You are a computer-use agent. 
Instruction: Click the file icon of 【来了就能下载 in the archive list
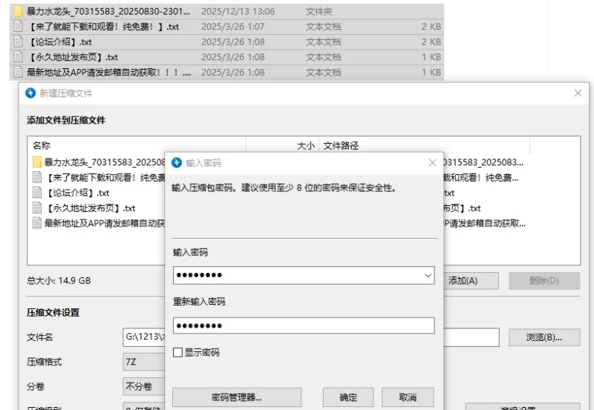click(36, 177)
